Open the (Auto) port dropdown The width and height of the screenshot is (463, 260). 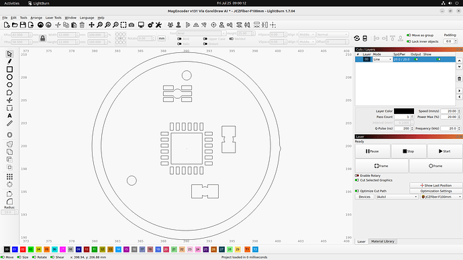(x=397, y=196)
